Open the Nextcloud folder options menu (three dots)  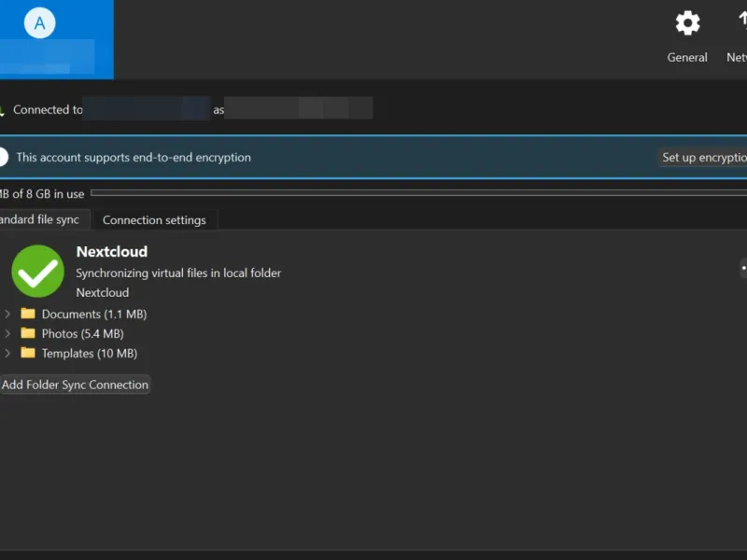point(743,268)
